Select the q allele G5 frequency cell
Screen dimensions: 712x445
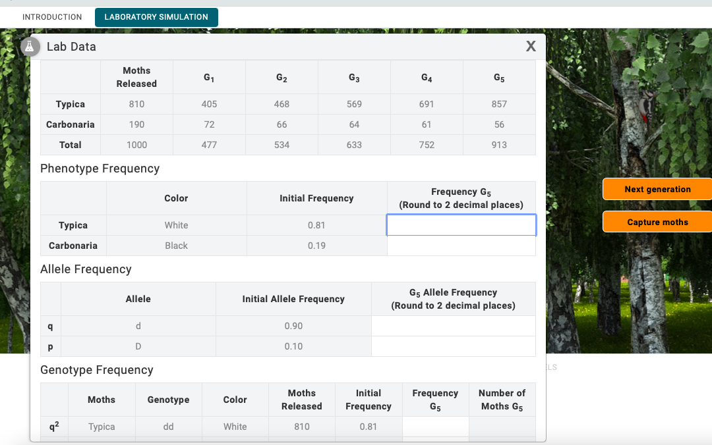tap(453, 326)
